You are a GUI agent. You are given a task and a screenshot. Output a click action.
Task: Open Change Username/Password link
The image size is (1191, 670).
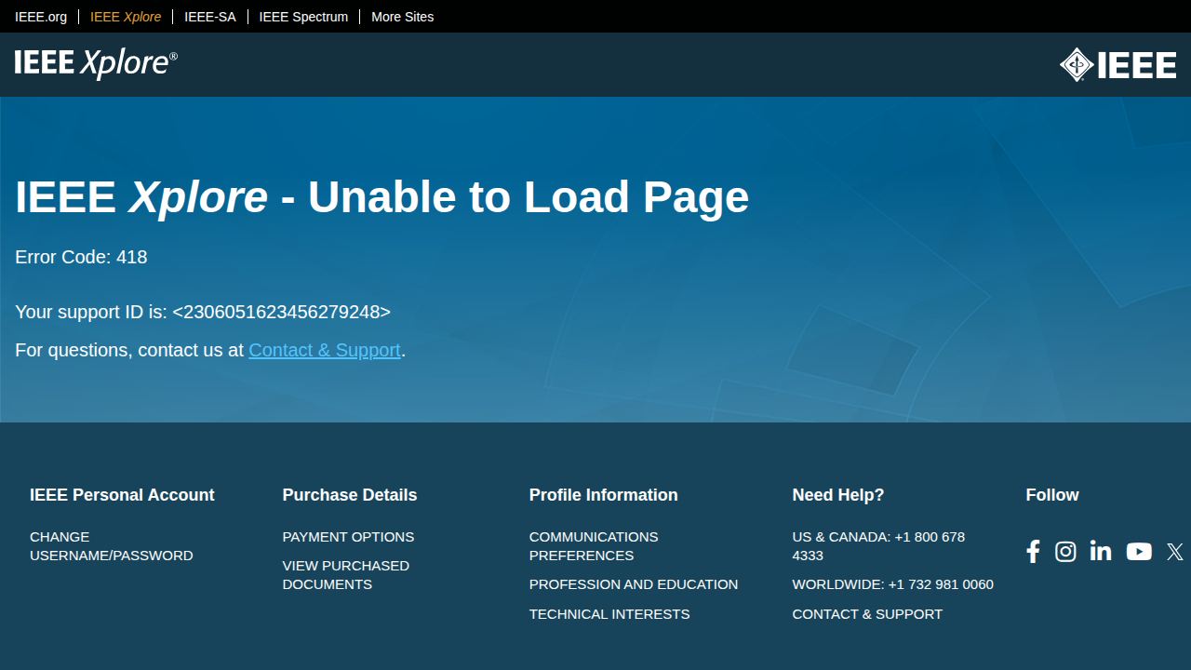pyautogui.click(x=112, y=546)
